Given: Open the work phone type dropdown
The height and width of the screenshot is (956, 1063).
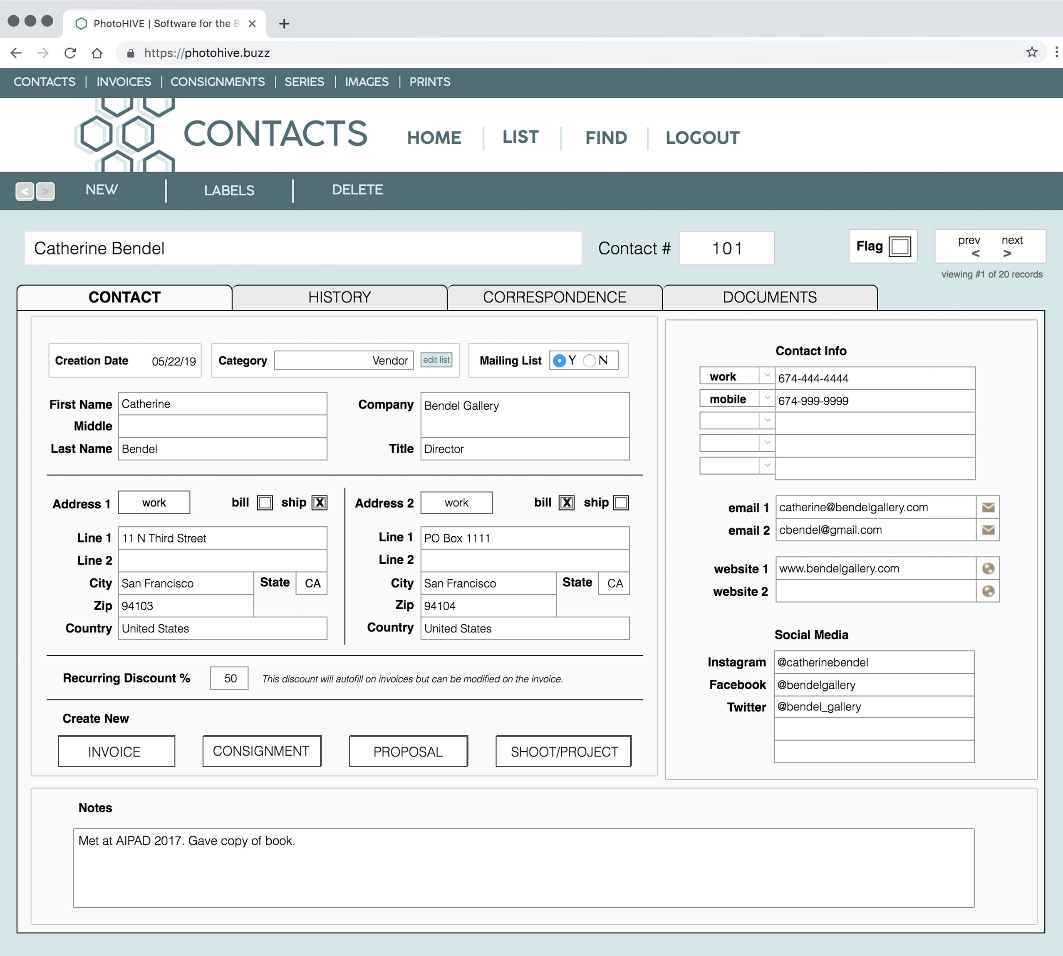Looking at the screenshot, I should coord(767,376).
